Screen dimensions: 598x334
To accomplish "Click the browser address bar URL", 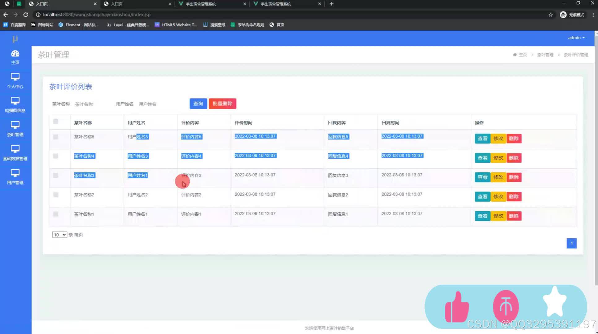I will click(x=97, y=15).
